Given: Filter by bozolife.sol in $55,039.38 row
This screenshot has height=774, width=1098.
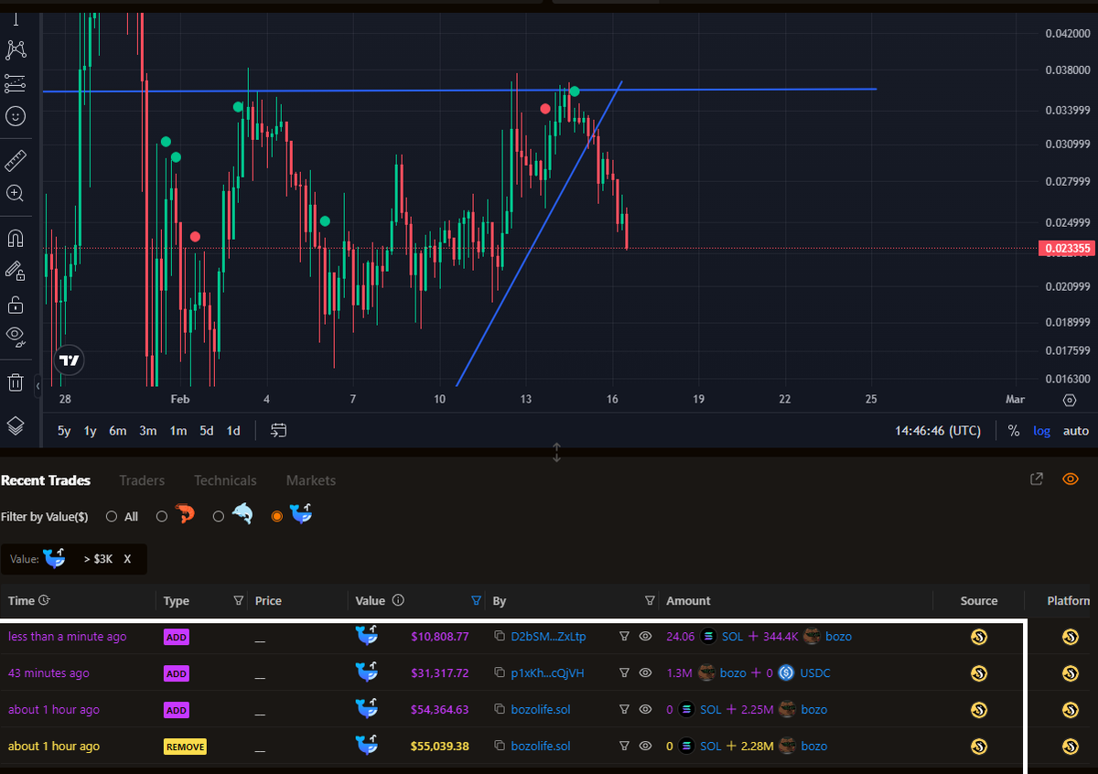Looking at the screenshot, I should 625,747.
